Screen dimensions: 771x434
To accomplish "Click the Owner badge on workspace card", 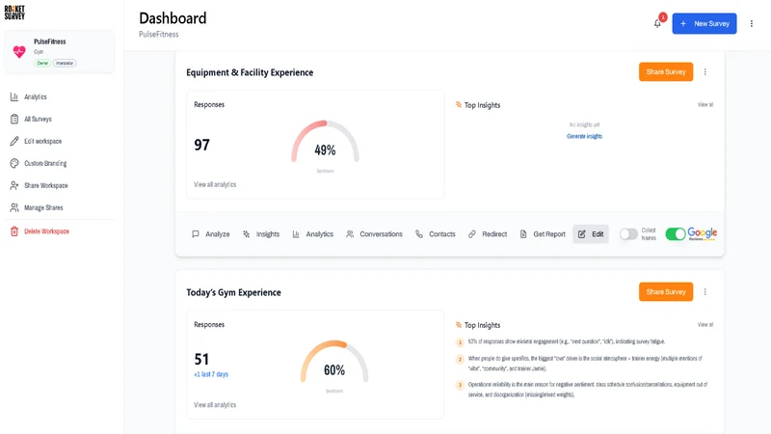I will [x=42, y=63].
